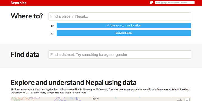The width and height of the screenshot is (202, 101).
Task: Click 'Use your current location' button
Action: click(x=124, y=25)
